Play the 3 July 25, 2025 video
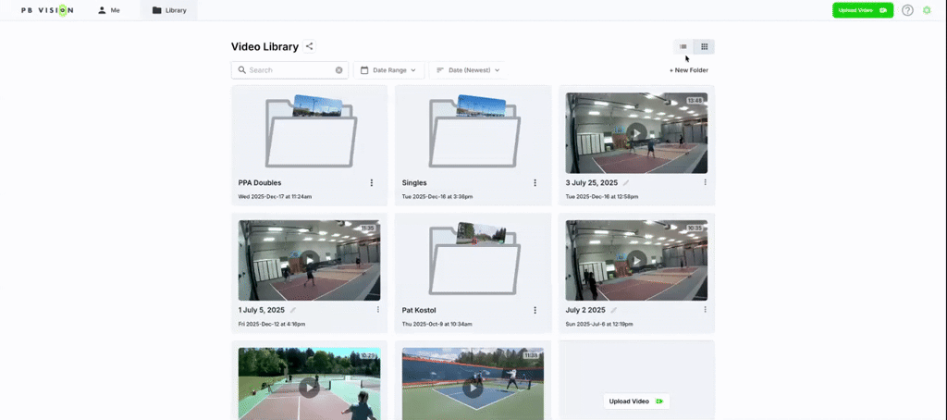This screenshot has width=947, height=420. coord(636,133)
